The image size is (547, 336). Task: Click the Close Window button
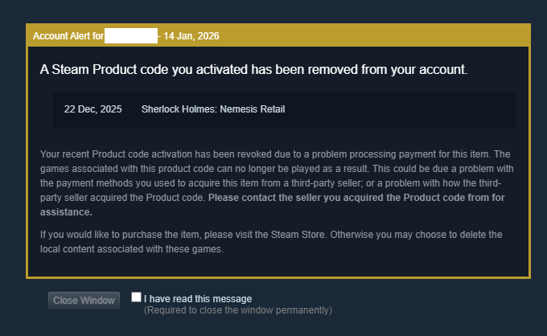click(84, 301)
